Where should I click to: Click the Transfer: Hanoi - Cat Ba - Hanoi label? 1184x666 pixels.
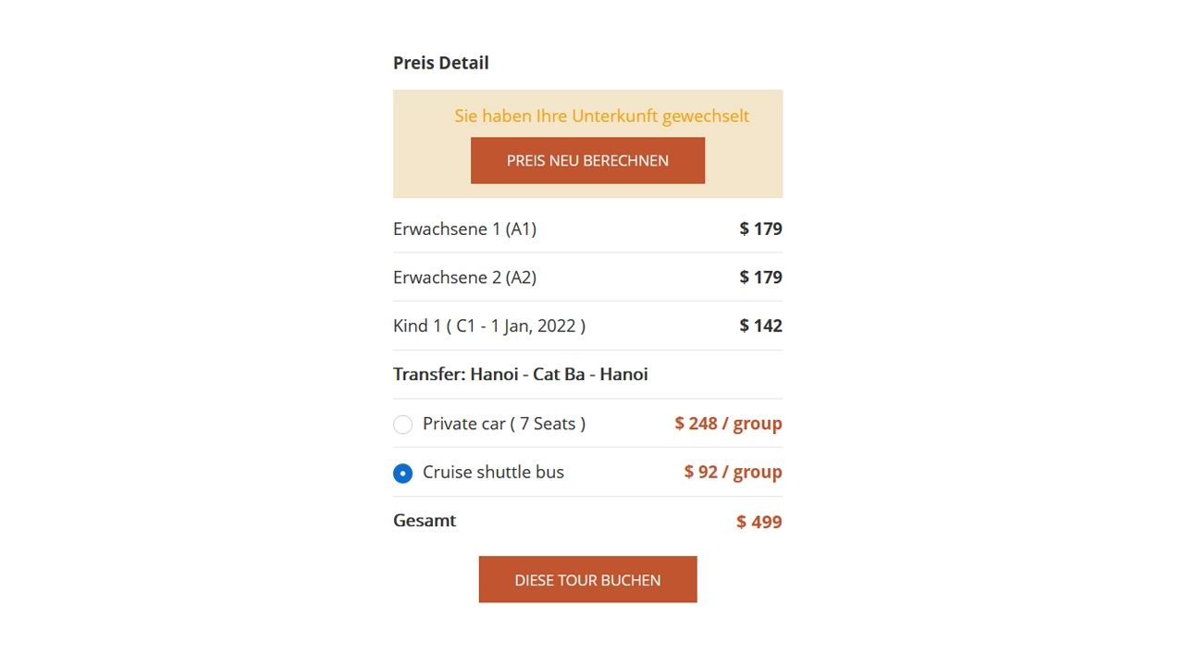click(520, 374)
